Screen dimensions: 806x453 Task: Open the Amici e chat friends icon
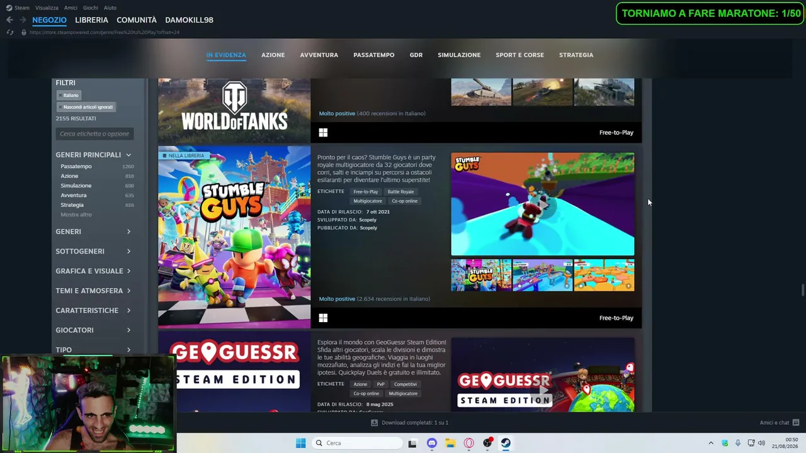click(x=796, y=423)
